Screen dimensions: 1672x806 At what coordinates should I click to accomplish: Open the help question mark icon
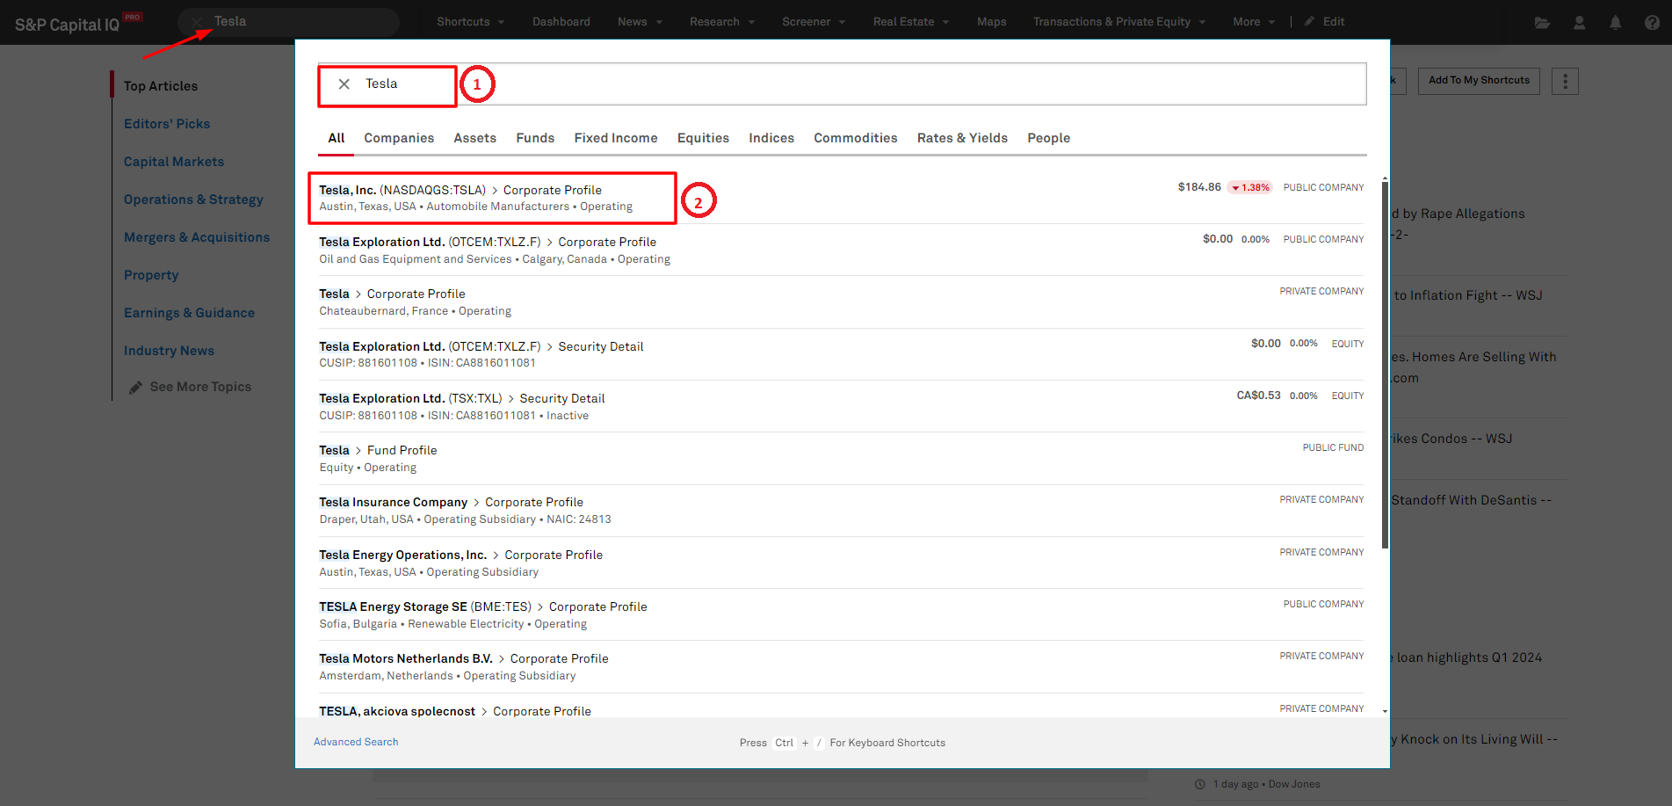tap(1652, 22)
